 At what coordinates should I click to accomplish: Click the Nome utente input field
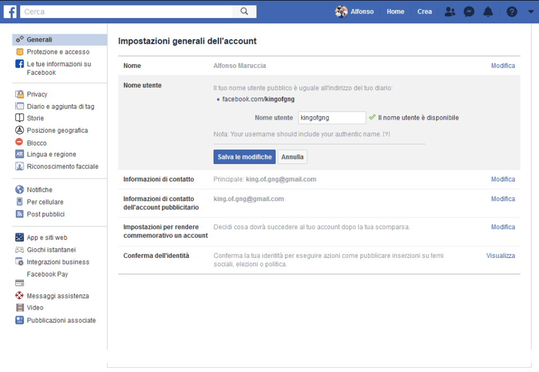pos(331,117)
